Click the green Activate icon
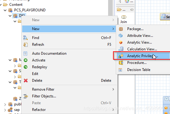Screen dimensions: 170x114 [x=26, y=60]
